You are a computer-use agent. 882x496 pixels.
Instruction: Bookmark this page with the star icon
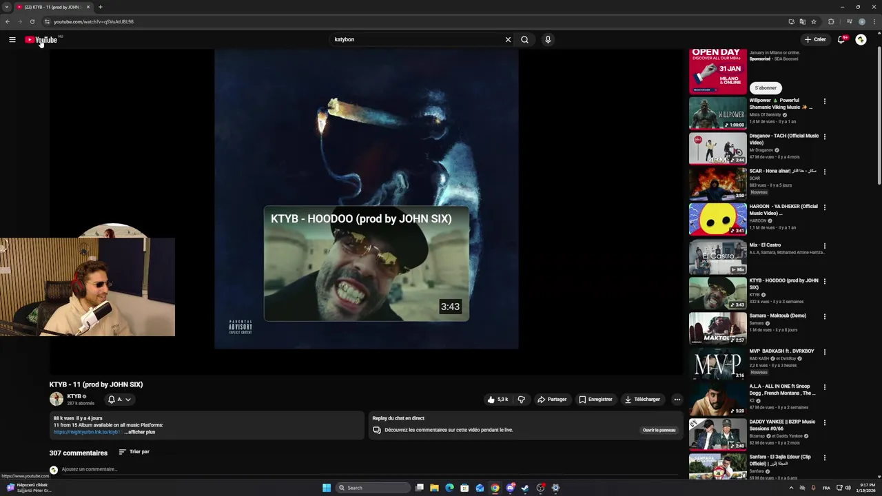(814, 21)
